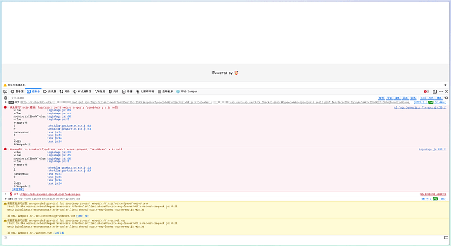
Task: Collapse the Uncaught (in promise) TypeError message
Action: 8,149
